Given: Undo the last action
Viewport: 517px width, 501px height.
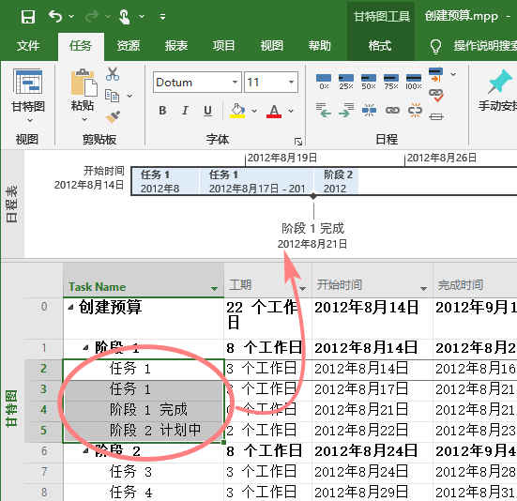Looking at the screenshot, I should (x=54, y=16).
